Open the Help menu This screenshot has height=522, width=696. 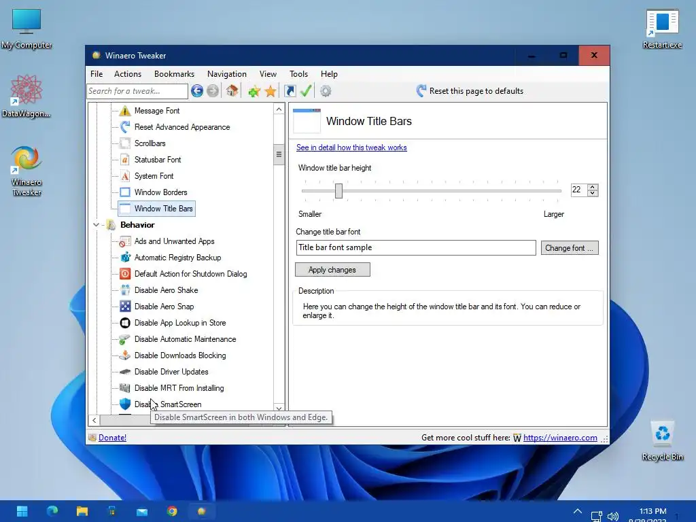point(330,74)
